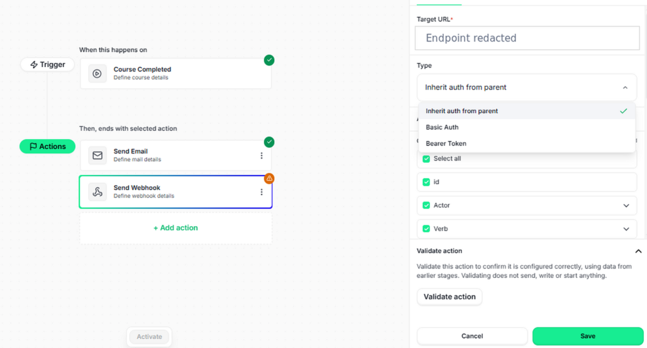Select the Course Completed trigger card
Image resolution: width=647 pixels, height=348 pixels.
176,73
